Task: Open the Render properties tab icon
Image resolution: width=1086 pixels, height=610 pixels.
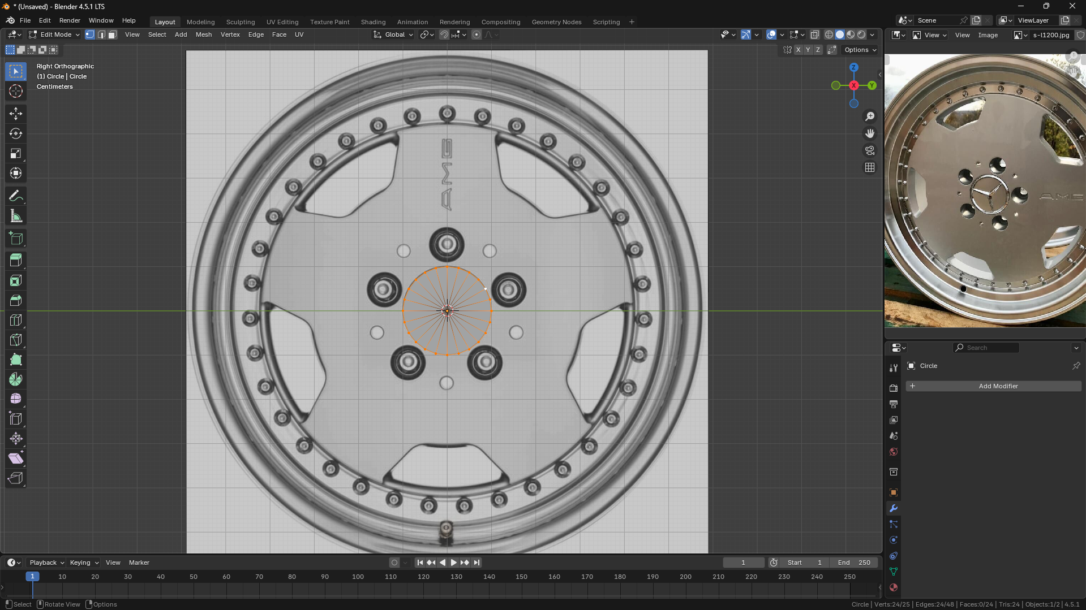Action: click(x=894, y=388)
